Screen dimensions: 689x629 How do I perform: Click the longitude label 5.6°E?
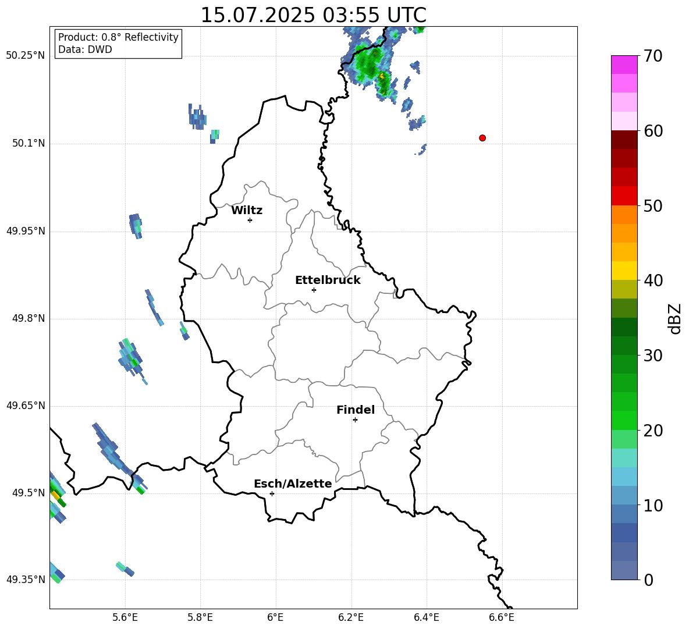(125, 617)
